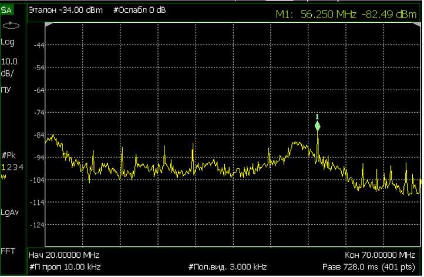Toggle the LgAv averaging type label

coord(9,213)
